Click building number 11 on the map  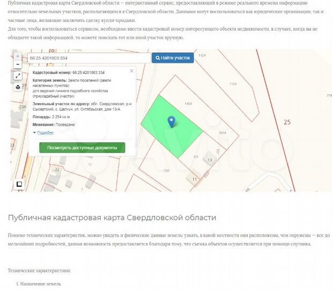(194, 179)
